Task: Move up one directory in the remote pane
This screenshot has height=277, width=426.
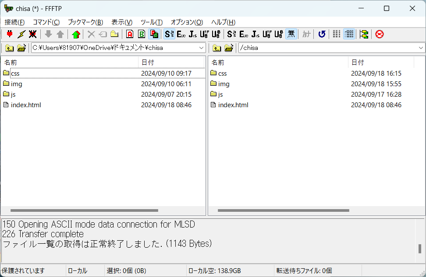Action: (x=217, y=48)
